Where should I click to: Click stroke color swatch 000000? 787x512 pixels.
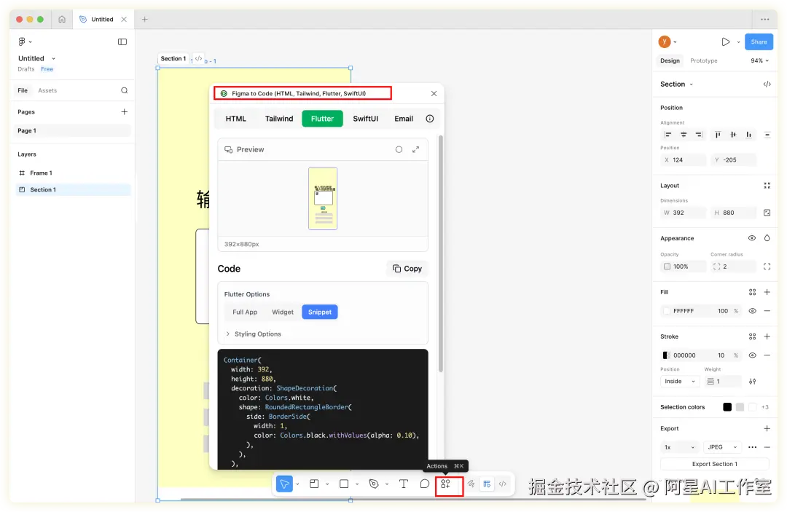(667, 355)
